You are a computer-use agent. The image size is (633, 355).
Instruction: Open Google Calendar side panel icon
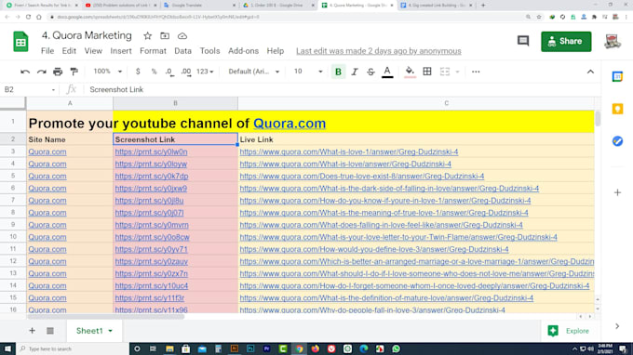(617, 76)
